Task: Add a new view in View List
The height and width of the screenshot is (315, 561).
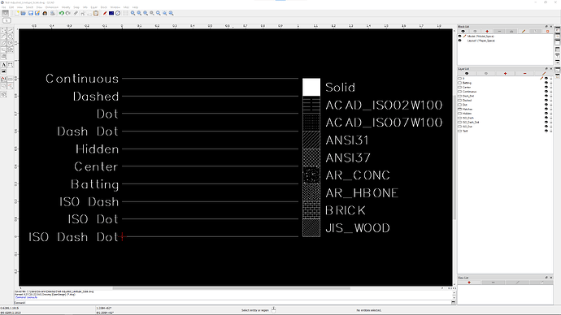Action: [469, 283]
